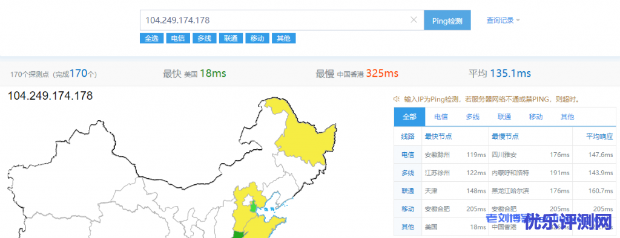
Task: Click the 黑龙江哈尔滨 slowest node cell
Action: pyautogui.click(x=510, y=191)
